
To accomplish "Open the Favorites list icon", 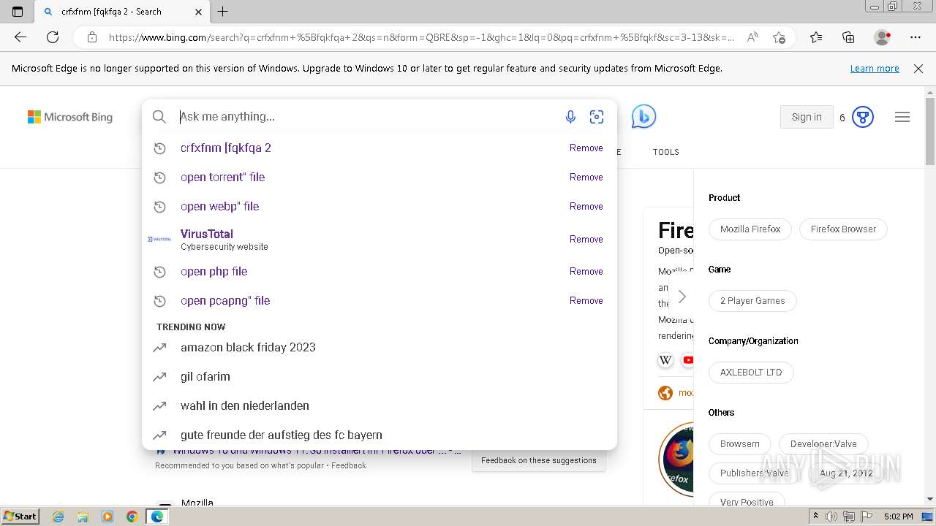I will pos(816,37).
